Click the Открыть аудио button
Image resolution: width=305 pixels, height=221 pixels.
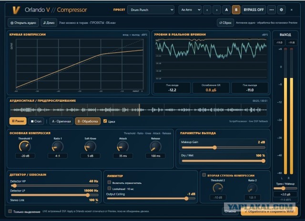coord(23,23)
